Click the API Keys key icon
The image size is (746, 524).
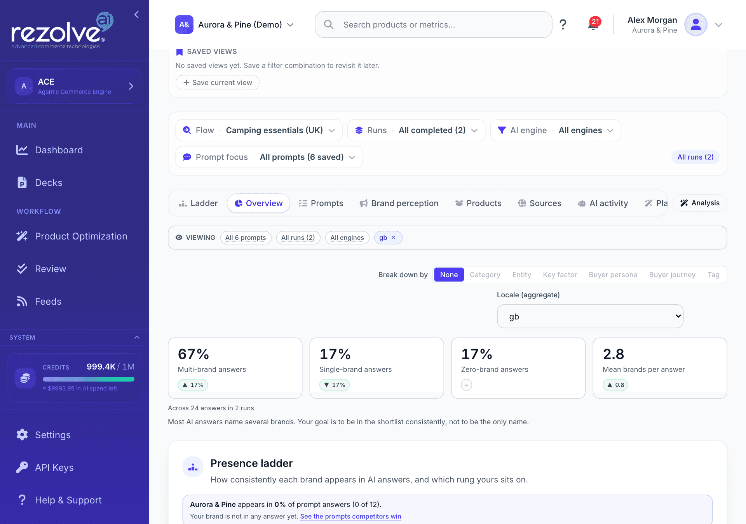coord(22,467)
